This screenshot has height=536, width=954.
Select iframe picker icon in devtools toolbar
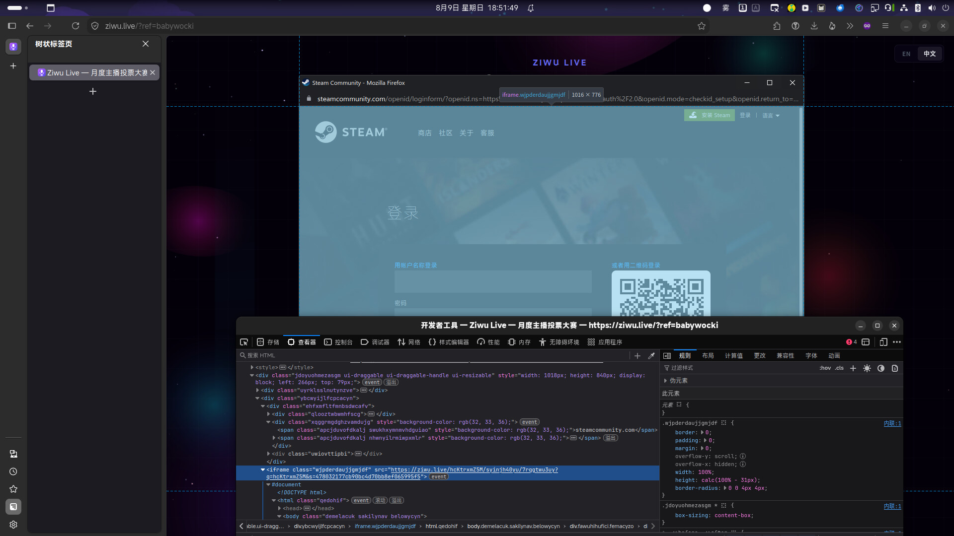coord(866,342)
